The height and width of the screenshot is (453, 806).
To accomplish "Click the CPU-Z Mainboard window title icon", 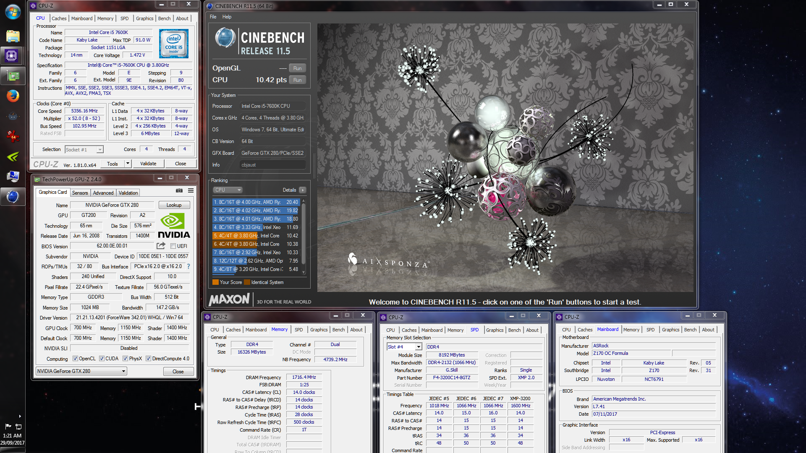I will pos(559,317).
